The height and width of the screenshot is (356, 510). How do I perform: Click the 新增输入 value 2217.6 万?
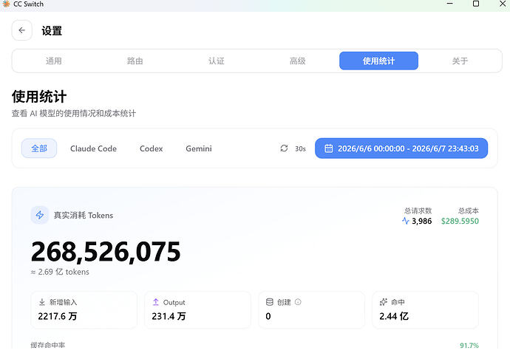(58, 316)
